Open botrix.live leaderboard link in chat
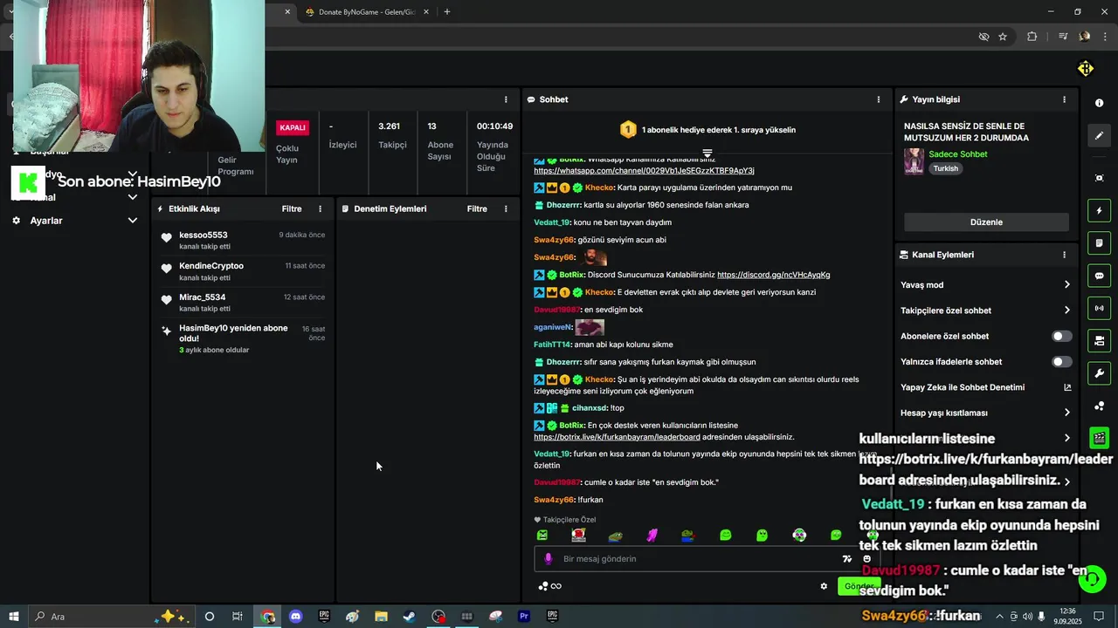 (x=617, y=437)
